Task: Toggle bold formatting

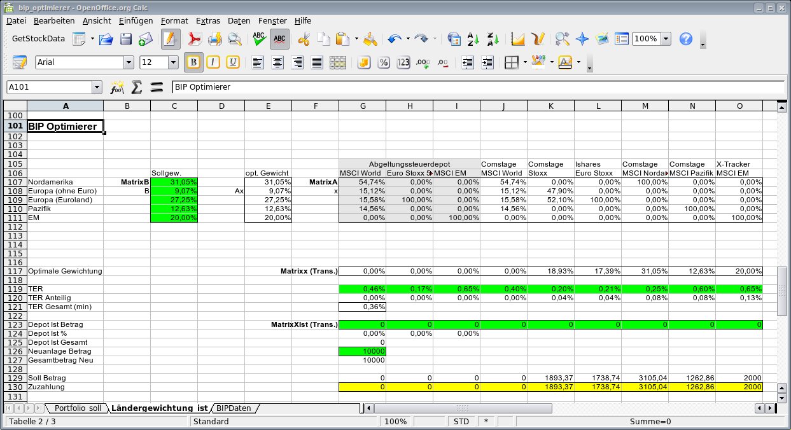Action: pyautogui.click(x=193, y=62)
